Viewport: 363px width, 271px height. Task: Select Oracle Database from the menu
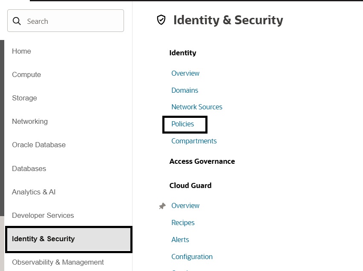pos(39,145)
